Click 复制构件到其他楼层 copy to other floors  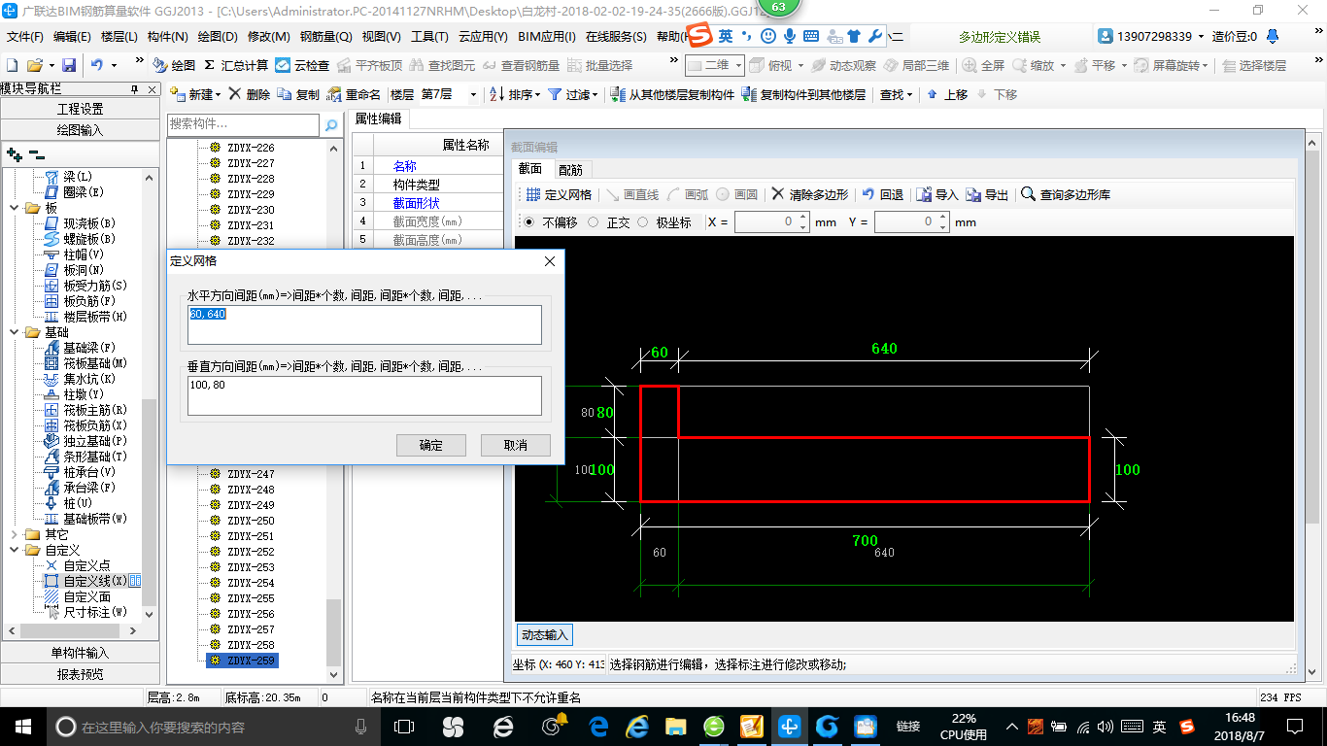(803, 94)
